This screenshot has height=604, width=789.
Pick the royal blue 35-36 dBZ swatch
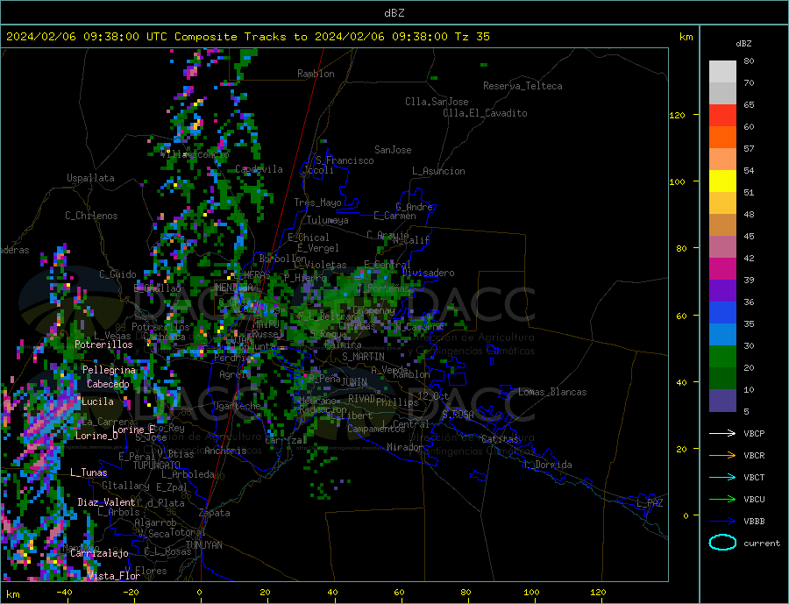pyautogui.click(x=722, y=313)
